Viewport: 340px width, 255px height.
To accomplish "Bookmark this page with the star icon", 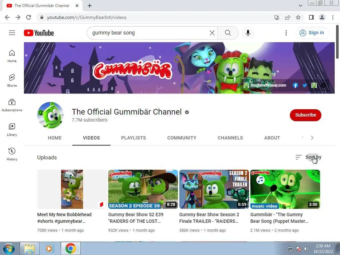I will [298, 17].
